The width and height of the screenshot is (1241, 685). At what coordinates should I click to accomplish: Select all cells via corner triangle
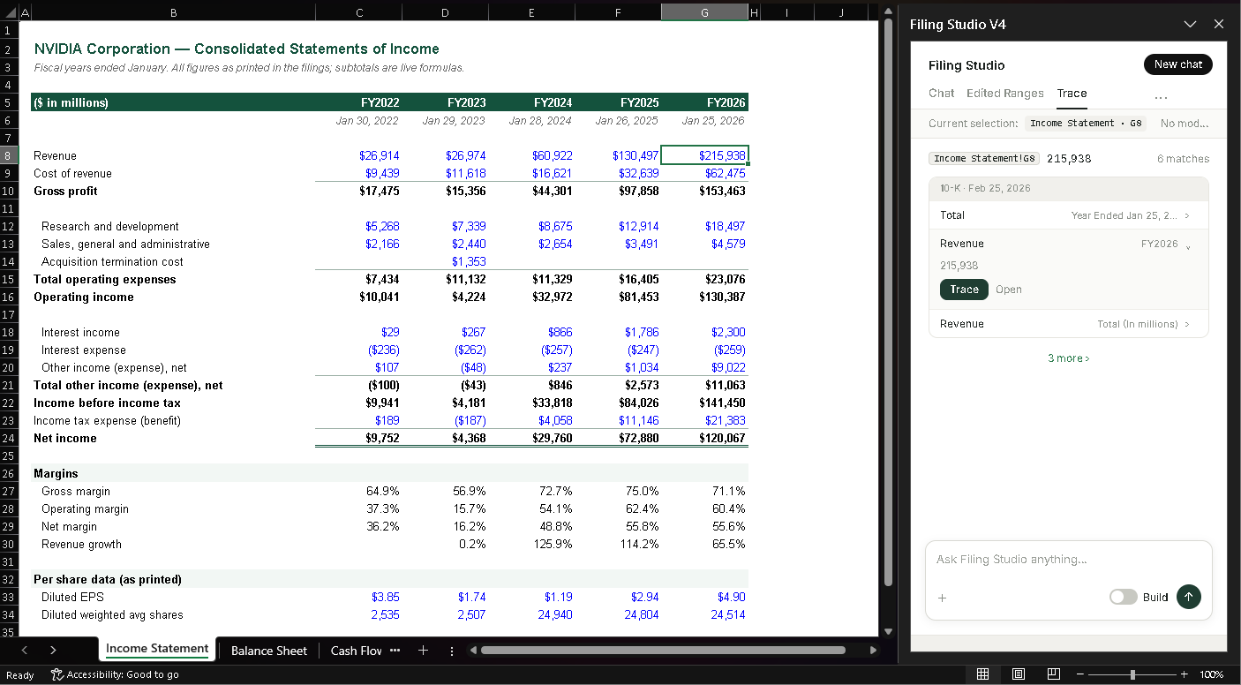[9, 12]
